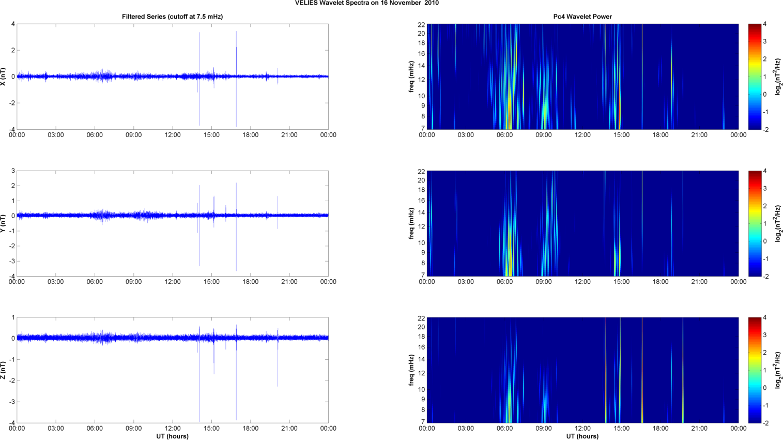Click the middle wavelet power spectrogram
The width and height of the screenshot is (783, 440).
582,223
